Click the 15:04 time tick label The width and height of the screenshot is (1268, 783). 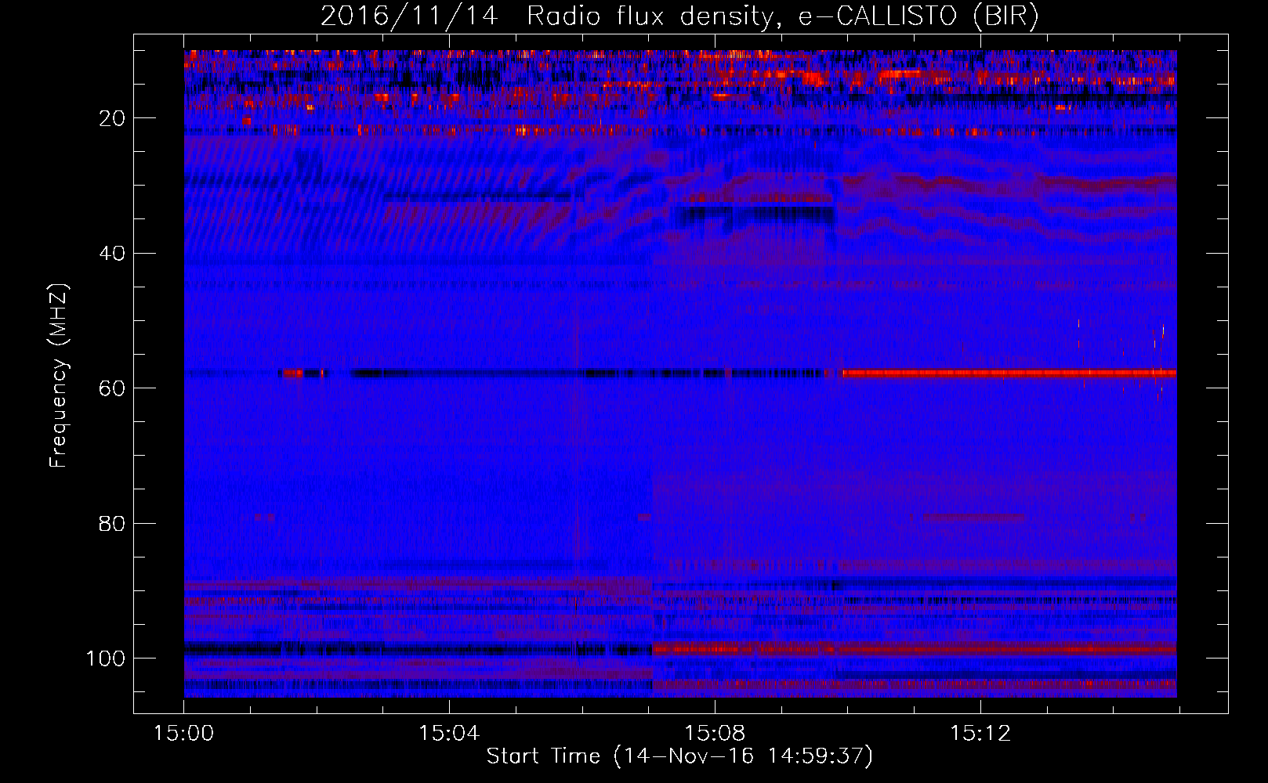(449, 734)
